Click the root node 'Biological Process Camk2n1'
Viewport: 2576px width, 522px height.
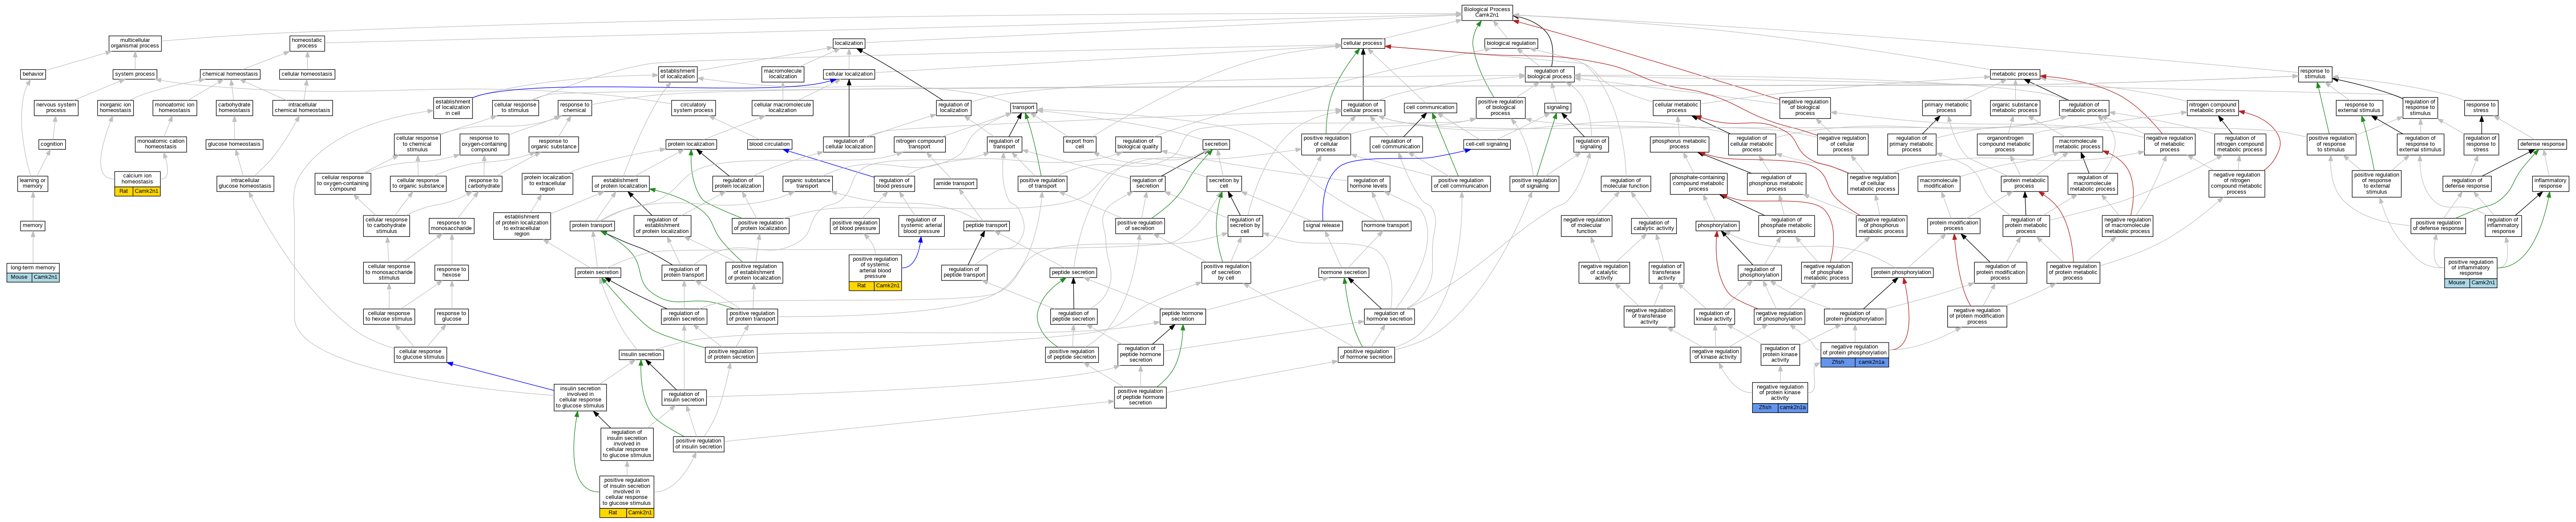coord(1486,12)
